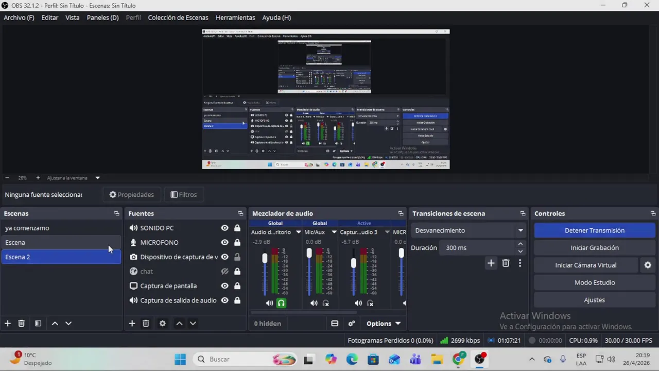
Task: Open the Archivo menu
Action: coord(19,18)
